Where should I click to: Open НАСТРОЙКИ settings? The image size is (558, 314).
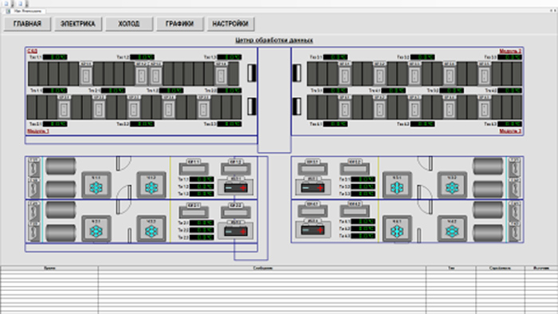[230, 24]
